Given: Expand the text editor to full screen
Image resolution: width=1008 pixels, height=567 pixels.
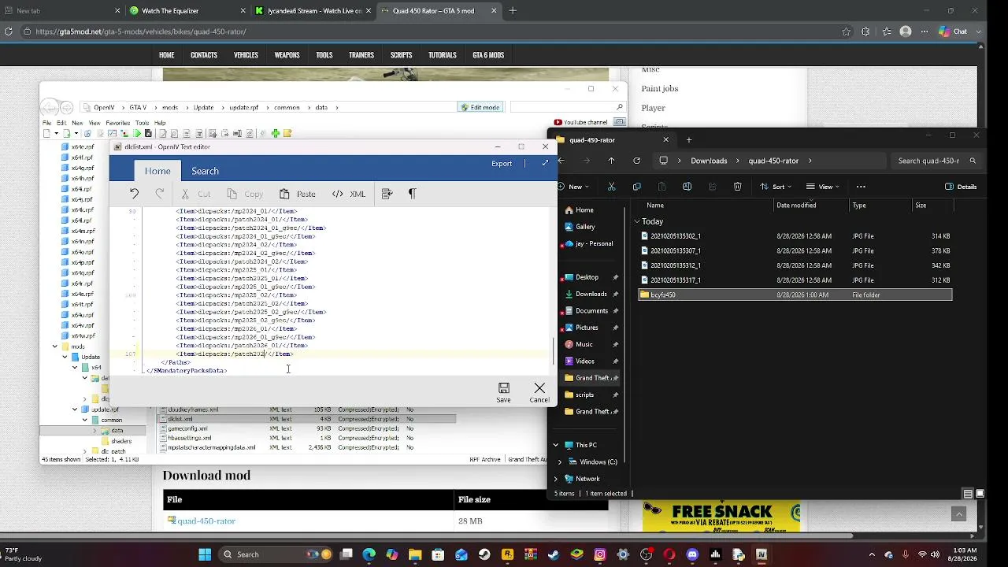Looking at the screenshot, I should pos(545,164).
